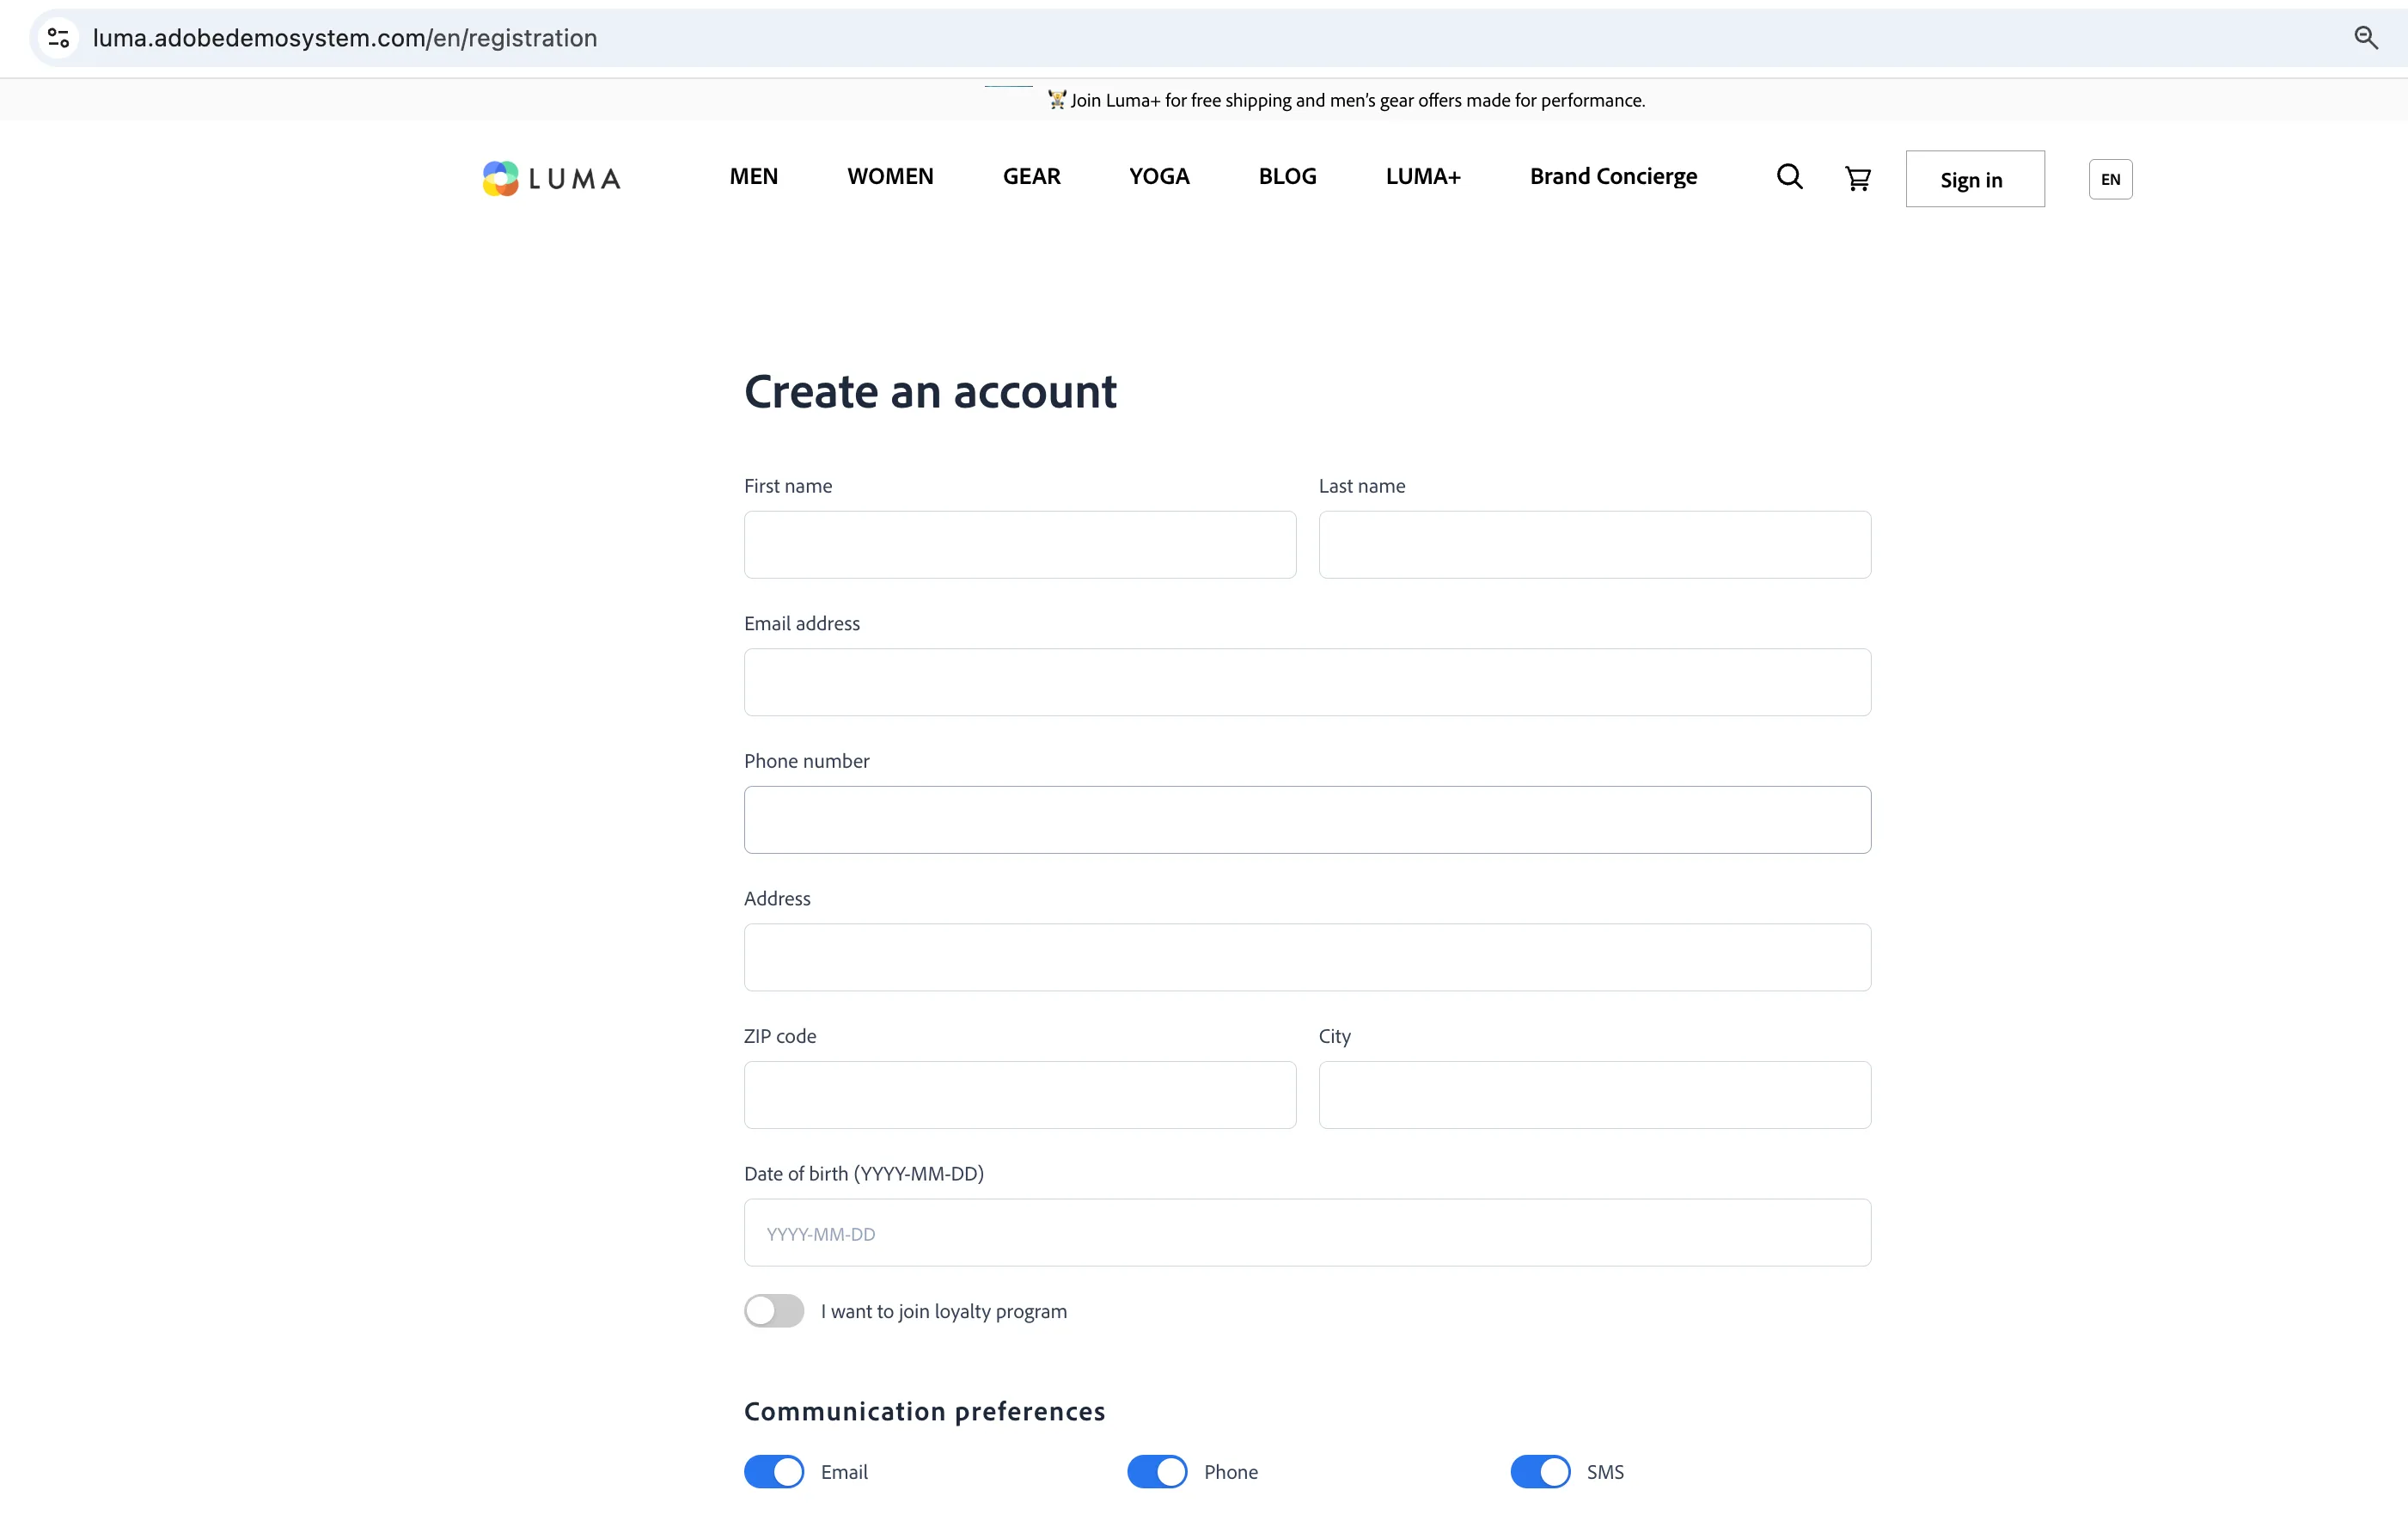2408x1515 pixels.
Task: Open the LUMA+ page
Action: click(1423, 176)
